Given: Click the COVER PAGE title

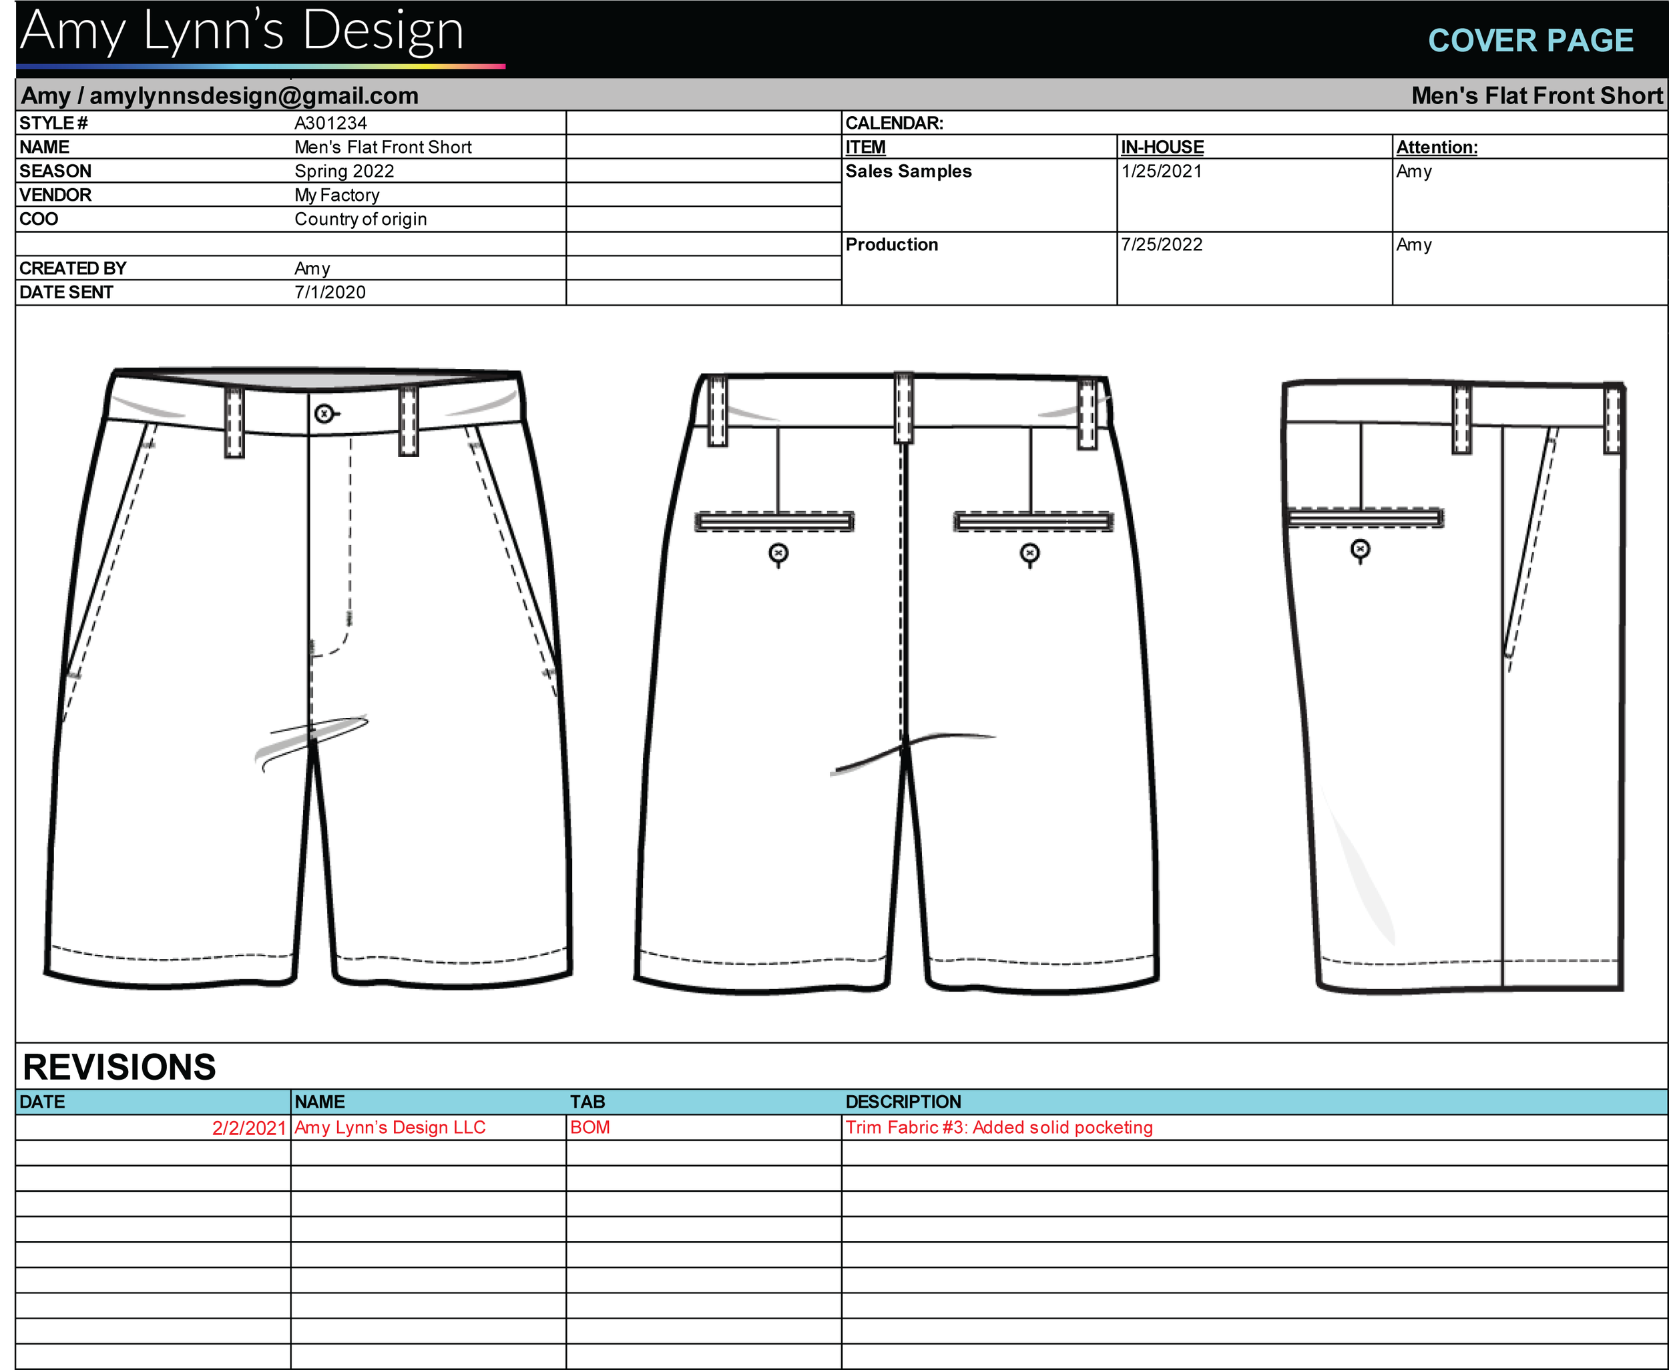Looking at the screenshot, I should [x=1529, y=40].
